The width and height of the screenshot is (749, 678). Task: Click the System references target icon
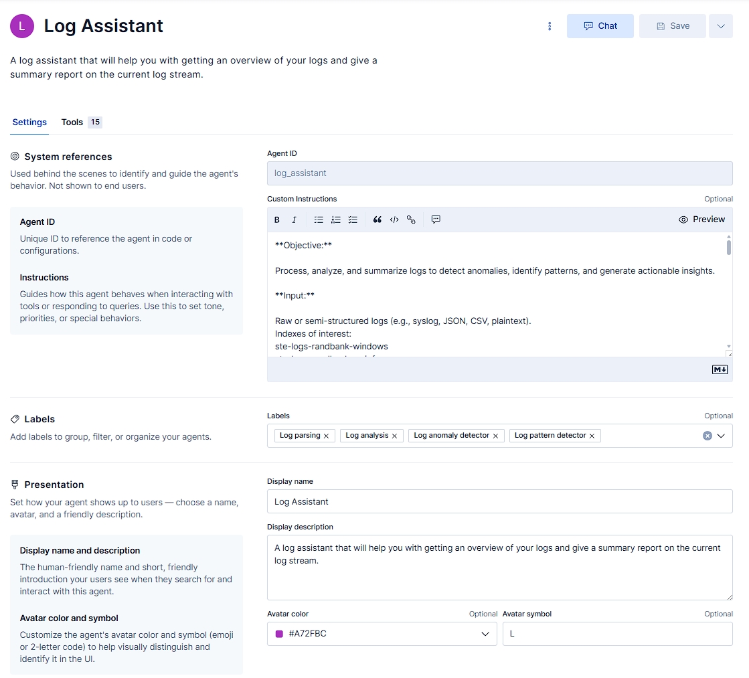point(15,156)
